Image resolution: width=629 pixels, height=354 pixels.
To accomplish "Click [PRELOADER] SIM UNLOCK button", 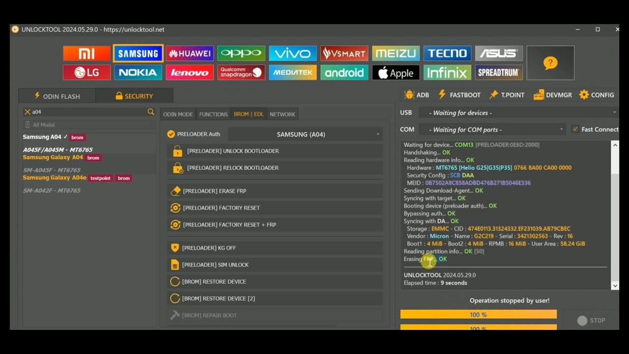I will pos(275,265).
